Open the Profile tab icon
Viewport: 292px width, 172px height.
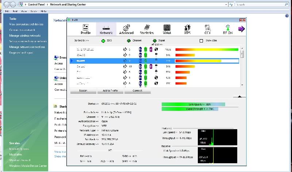click(x=85, y=29)
